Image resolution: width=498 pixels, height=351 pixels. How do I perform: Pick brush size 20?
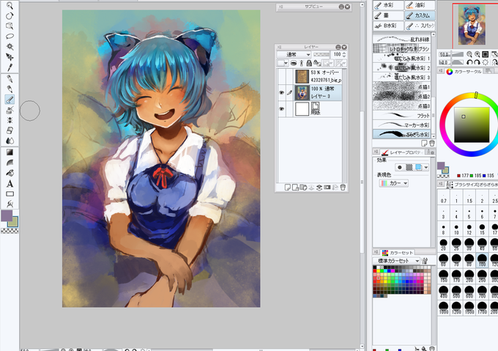tap(443, 245)
